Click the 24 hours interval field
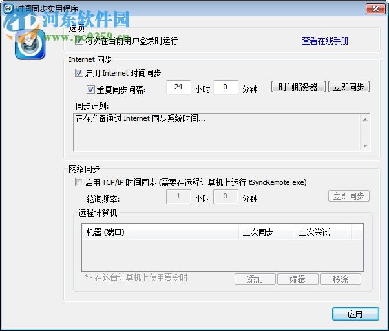The image size is (389, 331). point(178,87)
